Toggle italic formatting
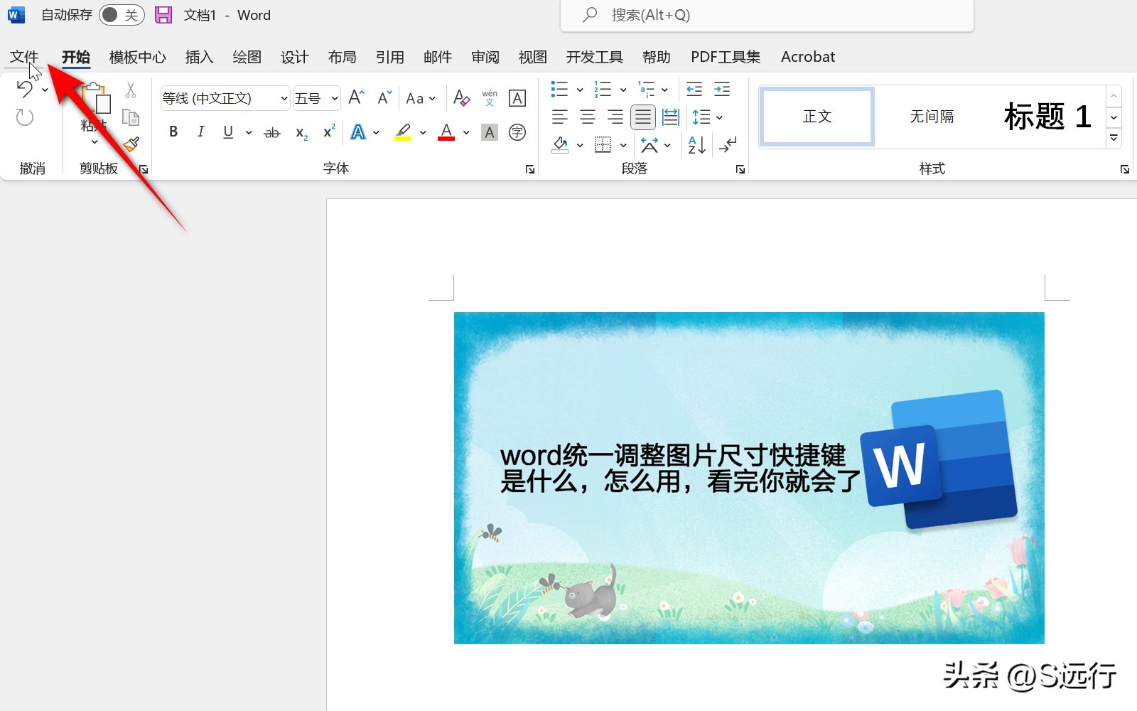The image size is (1137, 711). pos(201,132)
